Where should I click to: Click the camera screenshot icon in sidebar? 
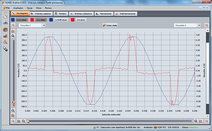[5, 23]
